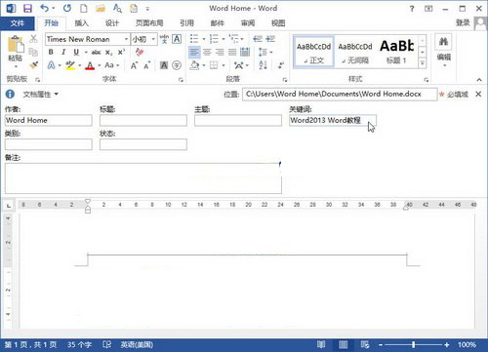Screen dimensions: 488x352
Task: Click the Phonetic Guide icon
Action: (164, 39)
